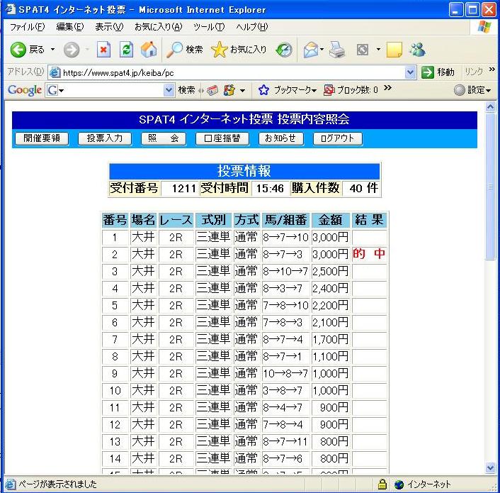Click the お知らせ button
This screenshot has height=493, width=500.
tap(281, 138)
